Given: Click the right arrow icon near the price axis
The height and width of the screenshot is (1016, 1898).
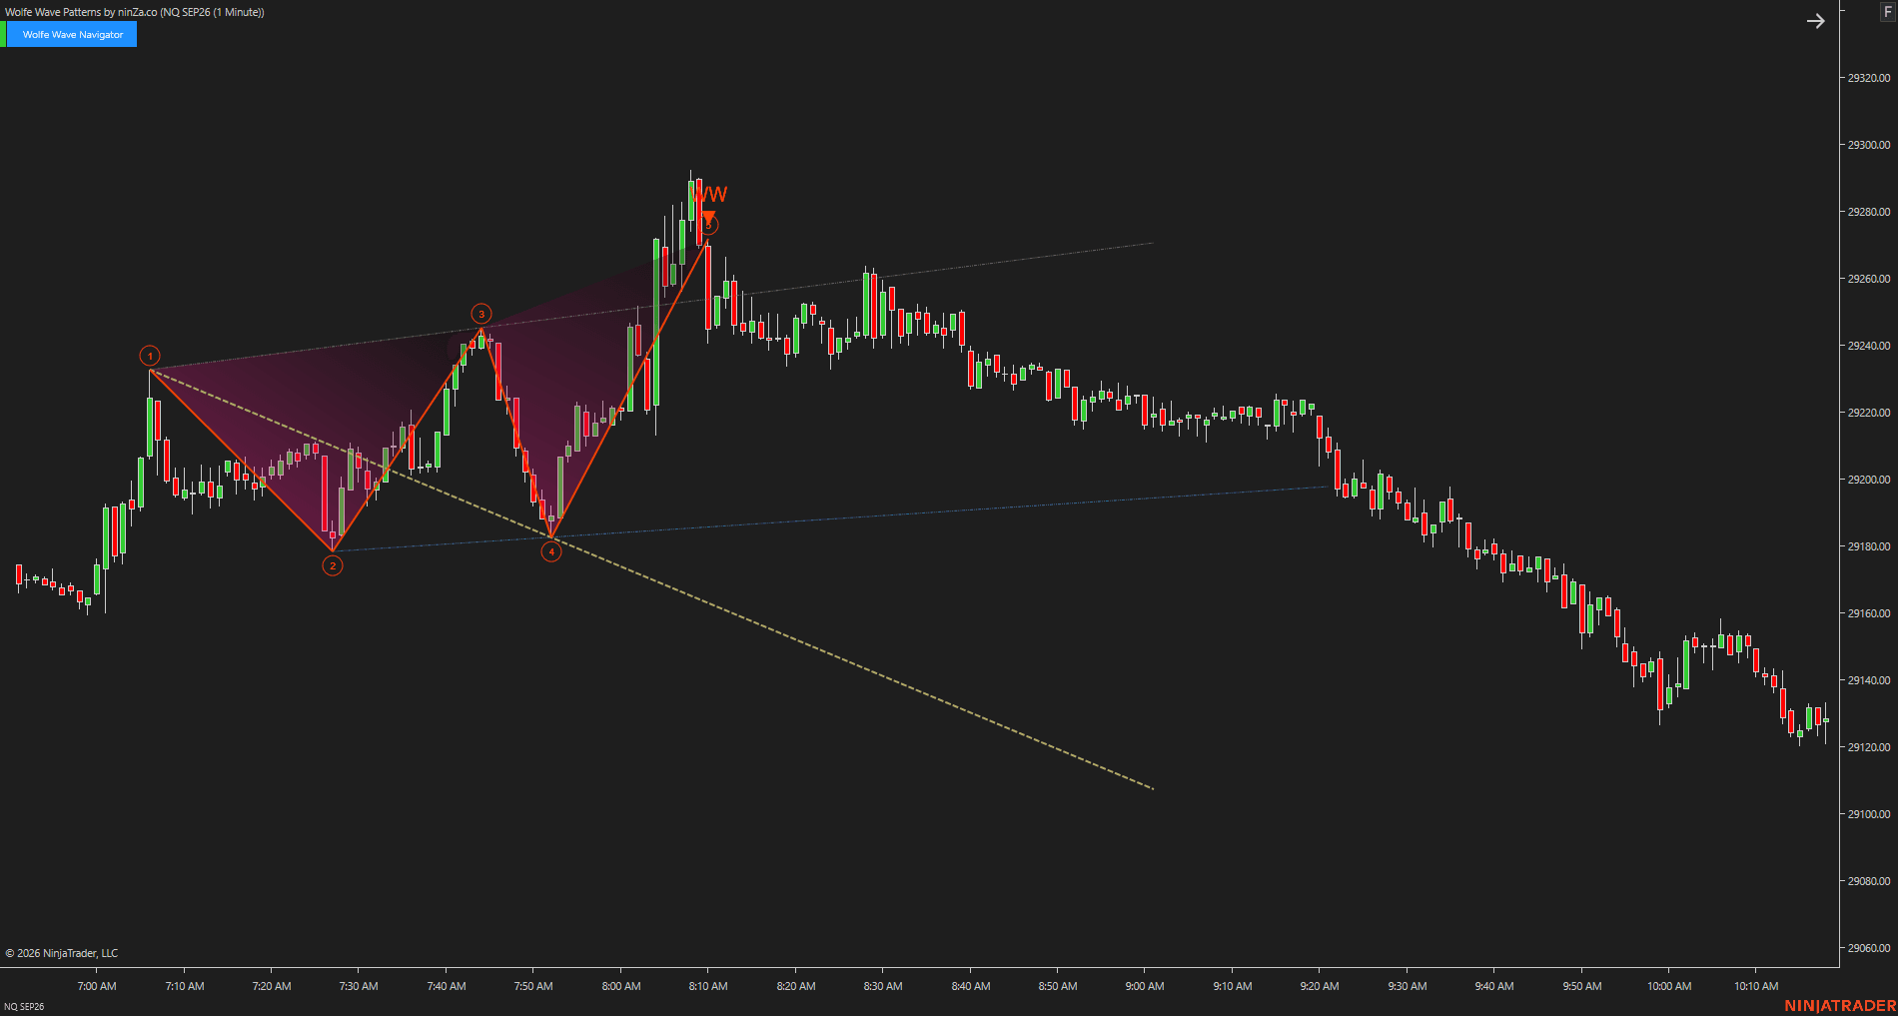Looking at the screenshot, I should (x=1815, y=21).
